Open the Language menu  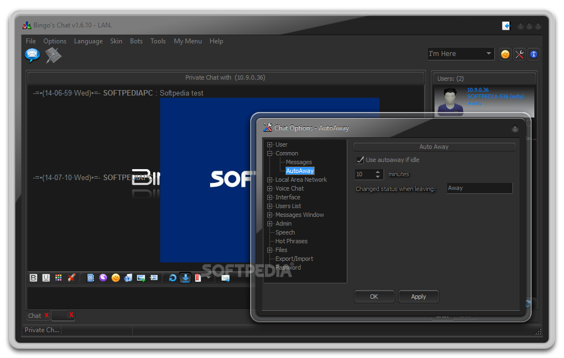[x=88, y=41]
